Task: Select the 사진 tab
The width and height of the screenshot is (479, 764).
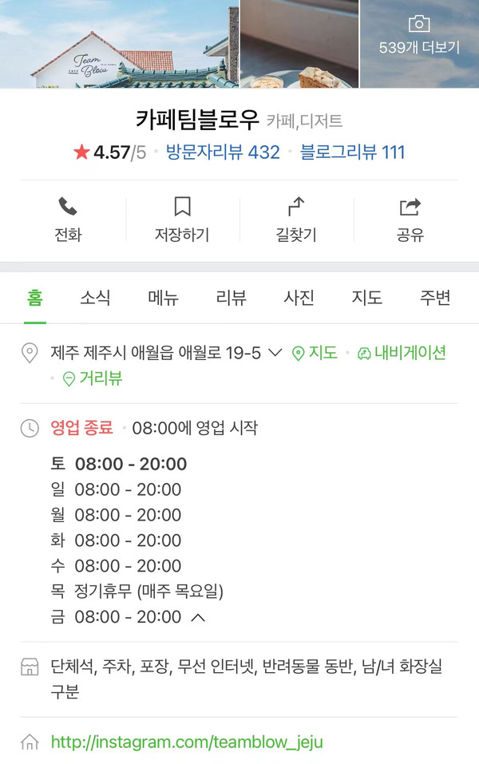Action: [x=299, y=299]
